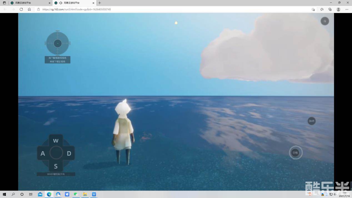
Task: Expand hidden system tray icons
Action: (x=318, y=194)
